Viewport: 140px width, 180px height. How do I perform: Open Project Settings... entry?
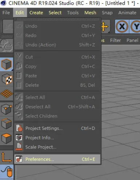pyautogui.click(x=57, y=128)
